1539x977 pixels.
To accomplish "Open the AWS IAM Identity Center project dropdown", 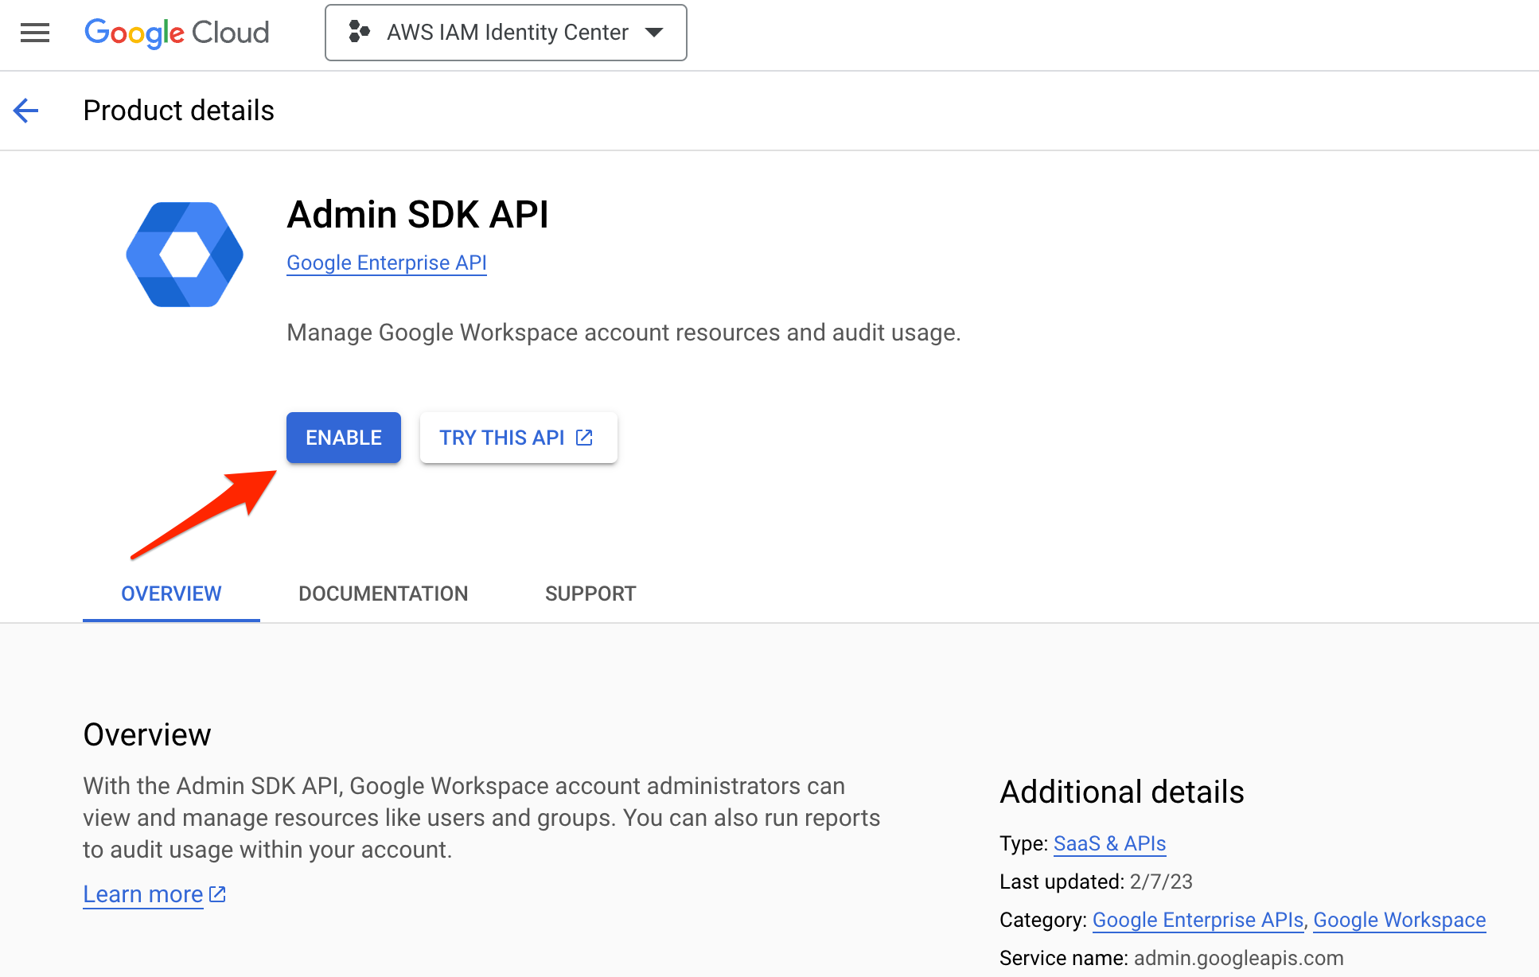I will pos(506,33).
